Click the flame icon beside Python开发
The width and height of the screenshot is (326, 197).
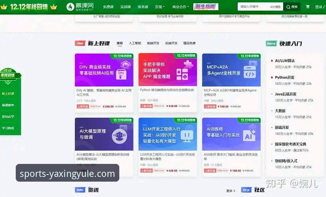[x=272, y=77]
